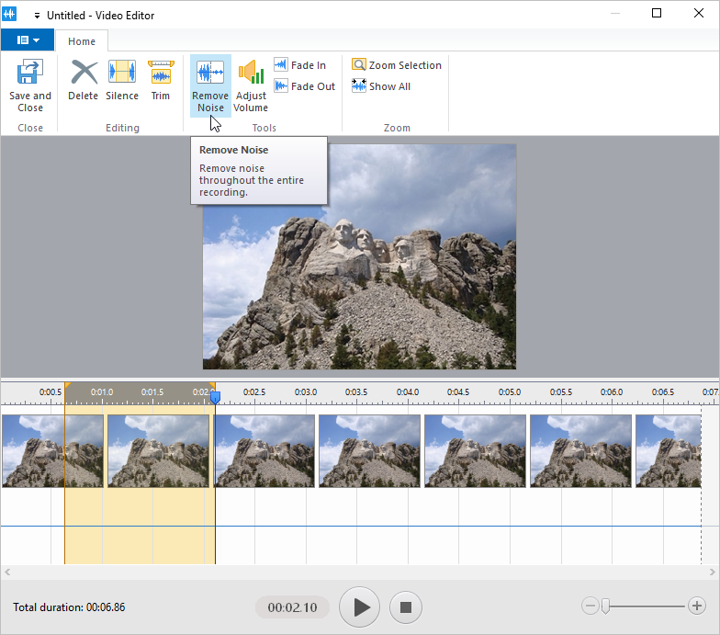Image resolution: width=720 pixels, height=635 pixels.
Task: Switch to the Home ribbon tab
Action: coord(82,40)
